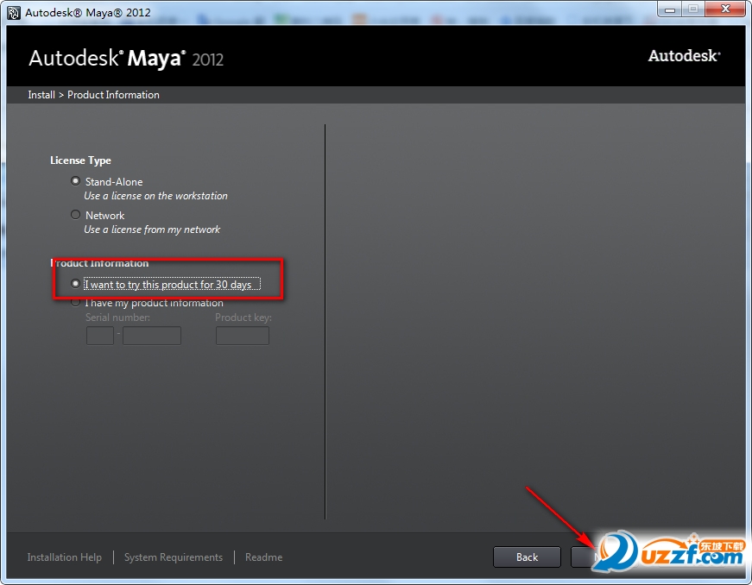Click 'Use a license from my network' text

152,230
